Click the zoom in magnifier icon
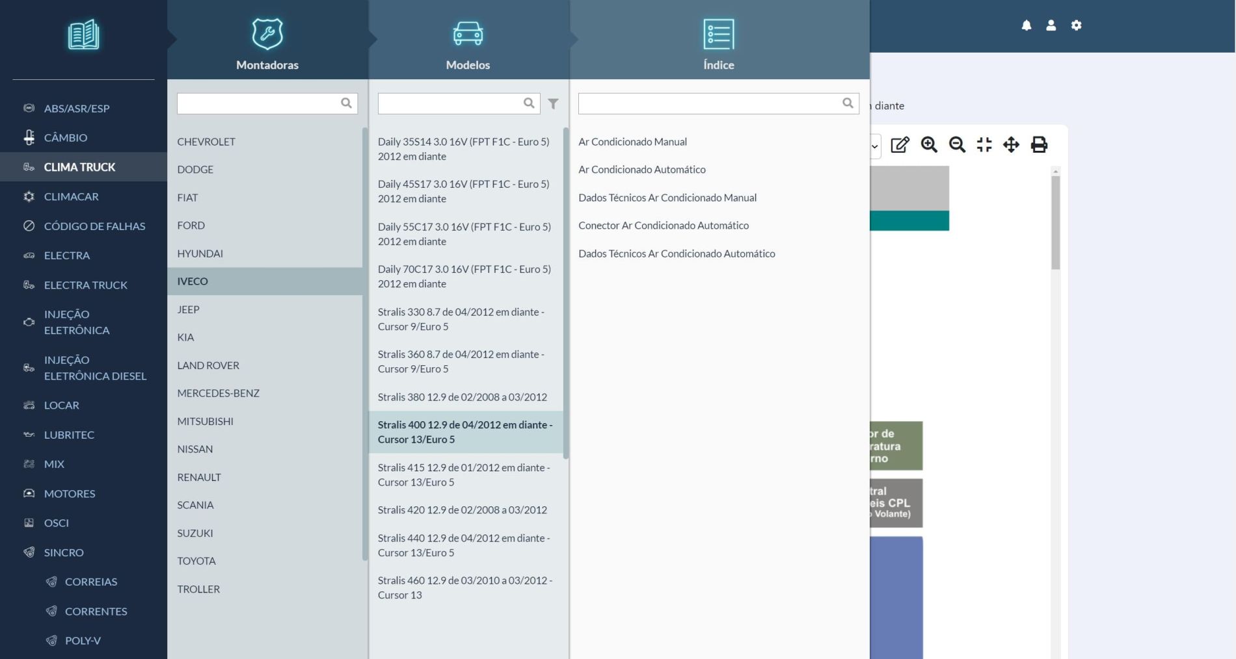1236x659 pixels. [929, 145]
